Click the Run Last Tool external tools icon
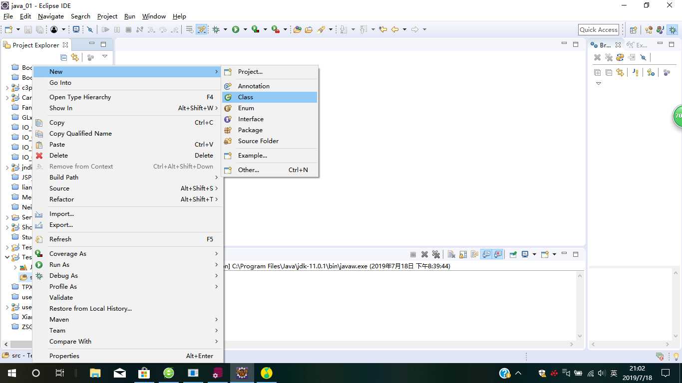 pos(275,29)
